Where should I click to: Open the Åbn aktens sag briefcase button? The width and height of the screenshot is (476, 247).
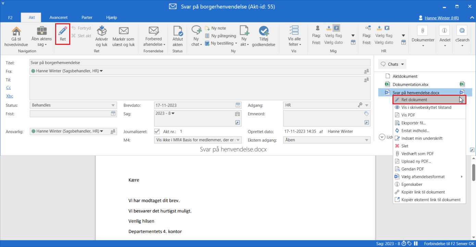(x=41, y=37)
